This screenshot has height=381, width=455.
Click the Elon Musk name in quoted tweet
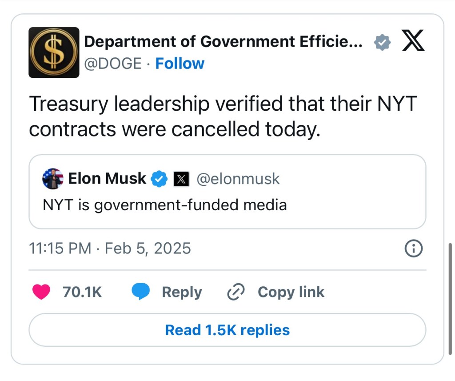coord(107,178)
